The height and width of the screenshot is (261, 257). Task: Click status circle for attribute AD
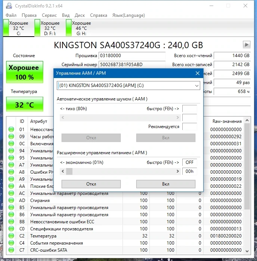coord(11,200)
